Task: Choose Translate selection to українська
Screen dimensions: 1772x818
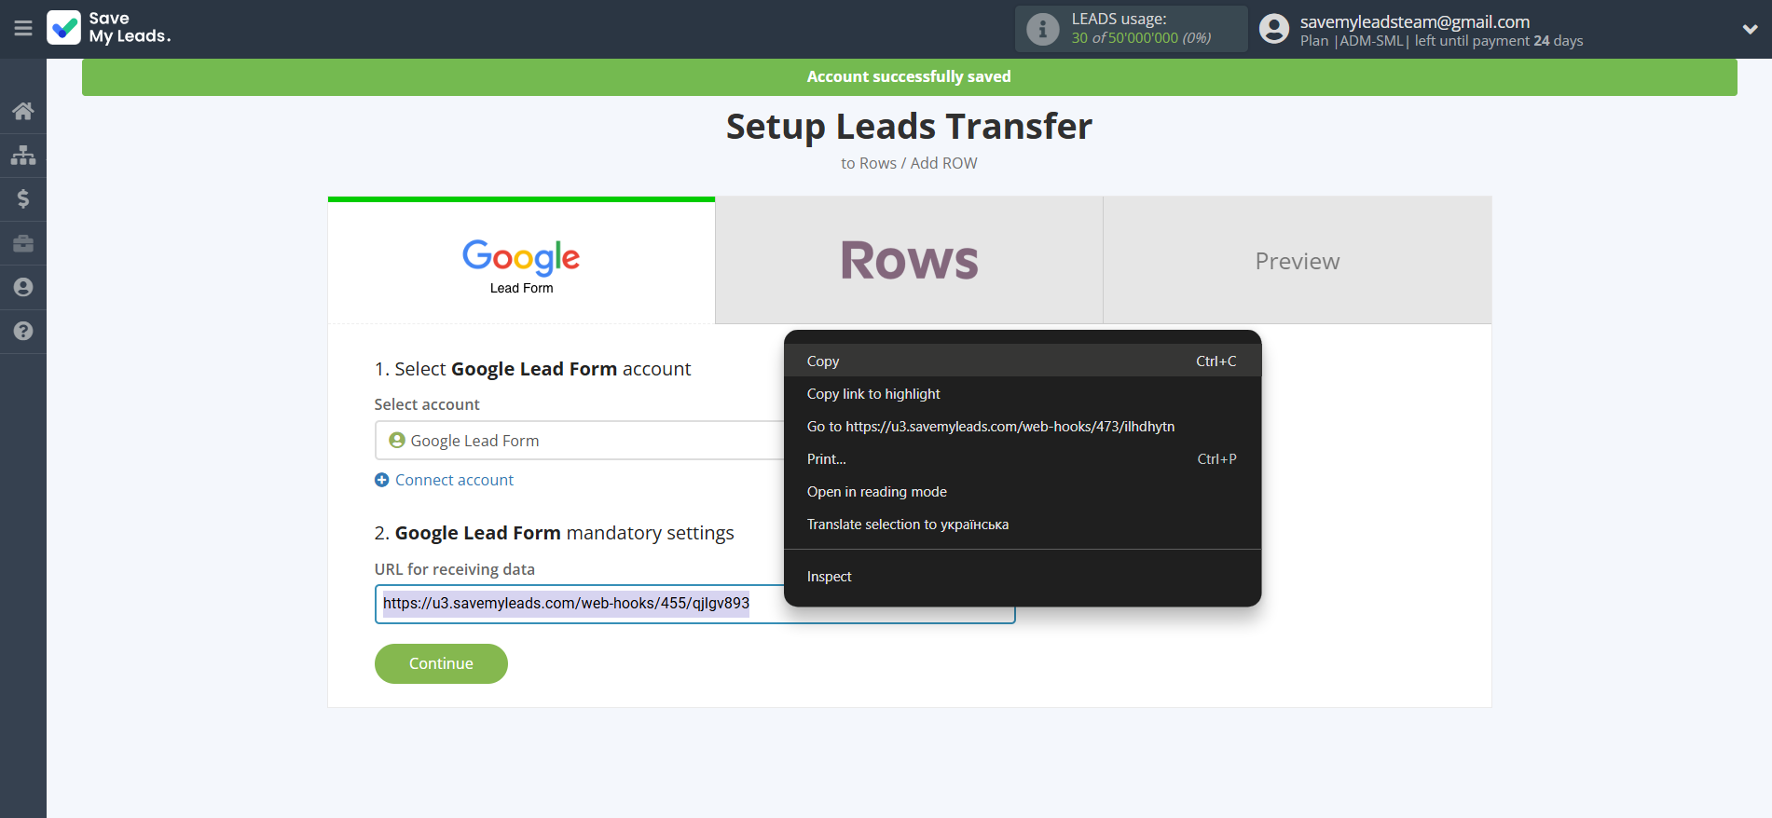Action: pyautogui.click(x=1022, y=524)
